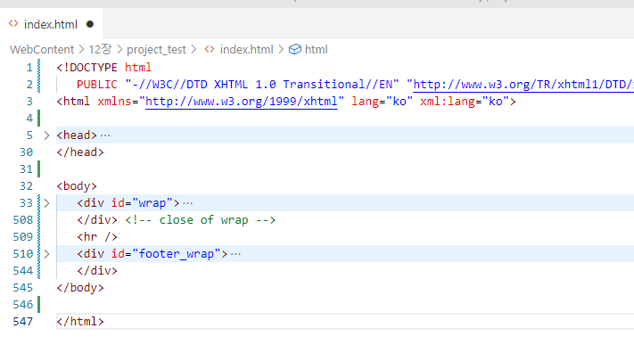The image size is (634, 345).
Task: Click line number 508 in the gutter
Action: tap(22, 220)
